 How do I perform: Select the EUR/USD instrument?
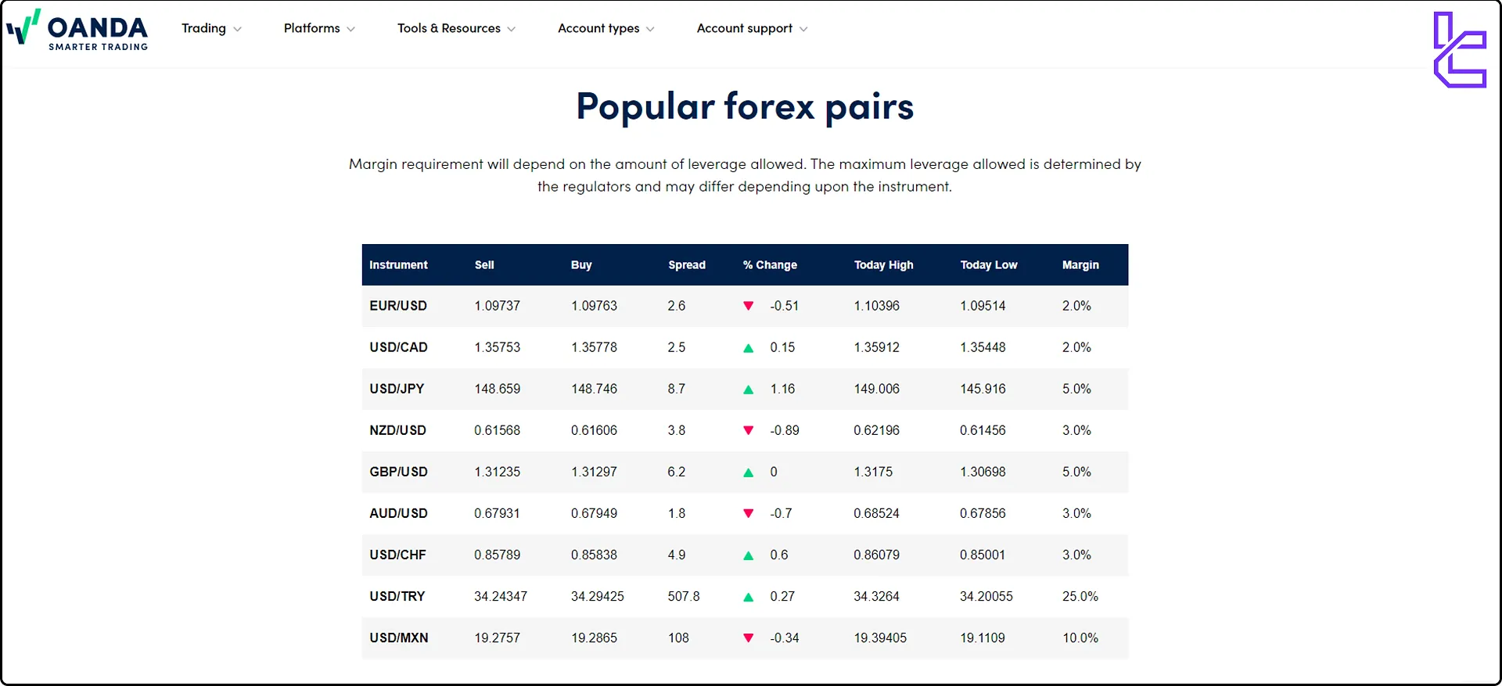(398, 306)
